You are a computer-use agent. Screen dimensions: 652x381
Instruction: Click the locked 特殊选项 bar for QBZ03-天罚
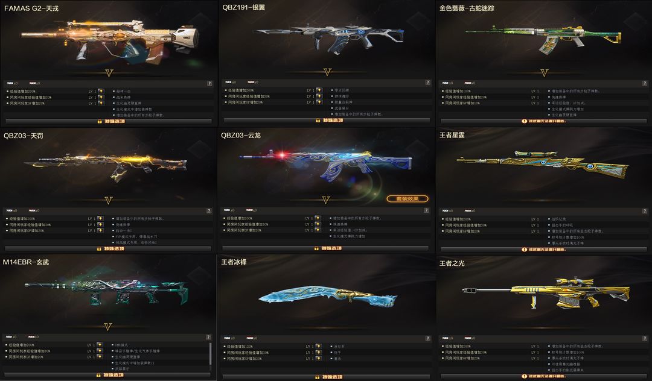click(108, 248)
